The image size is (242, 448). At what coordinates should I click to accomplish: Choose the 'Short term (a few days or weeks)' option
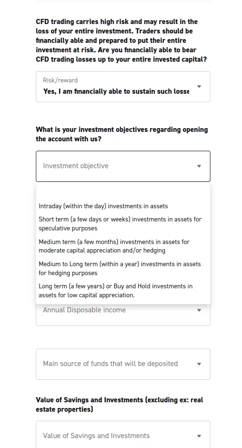(x=123, y=224)
